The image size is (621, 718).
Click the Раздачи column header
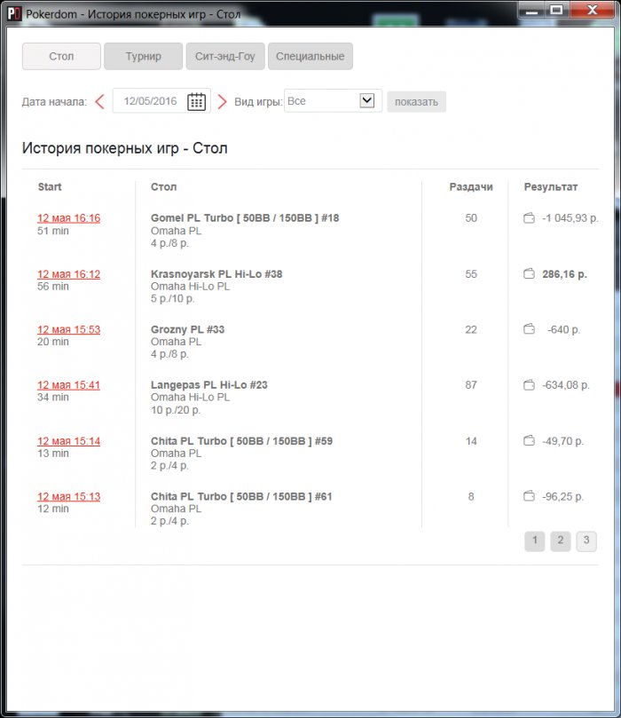point(471,187)
